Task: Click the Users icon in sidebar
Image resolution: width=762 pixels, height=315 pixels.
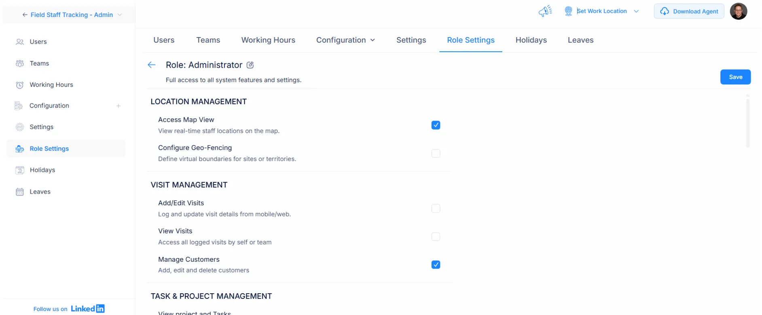Action: pyautogui.click(x=19, y=42)
